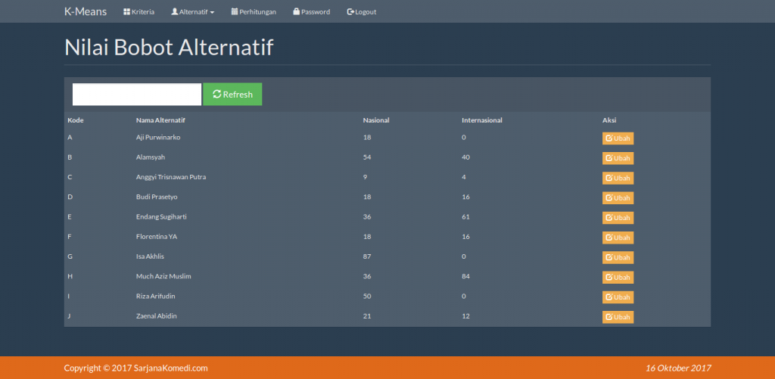Screen dimensions: 775x379
Task: Click the Nasional column header
Action: 376,120
